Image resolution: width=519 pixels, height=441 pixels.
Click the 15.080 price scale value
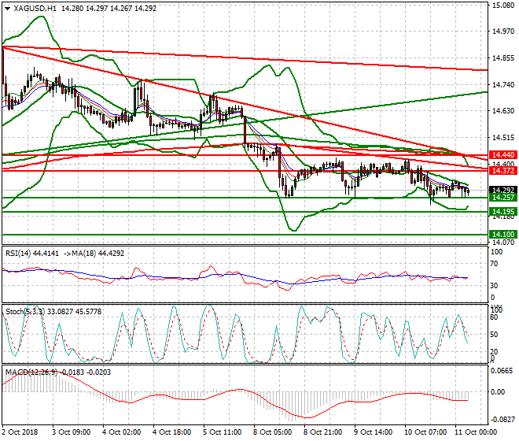503,6
